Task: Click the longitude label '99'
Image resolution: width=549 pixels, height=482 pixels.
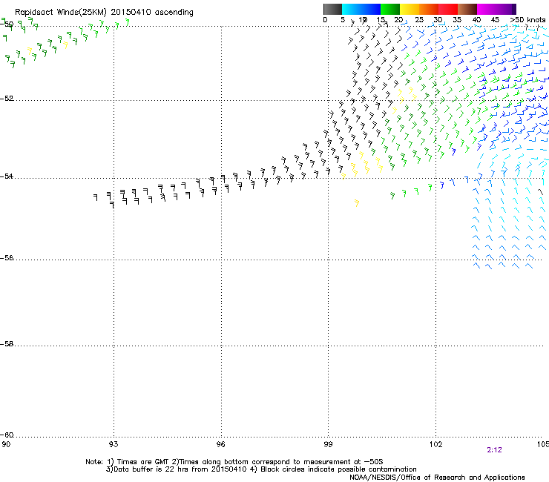Action: 328,444
